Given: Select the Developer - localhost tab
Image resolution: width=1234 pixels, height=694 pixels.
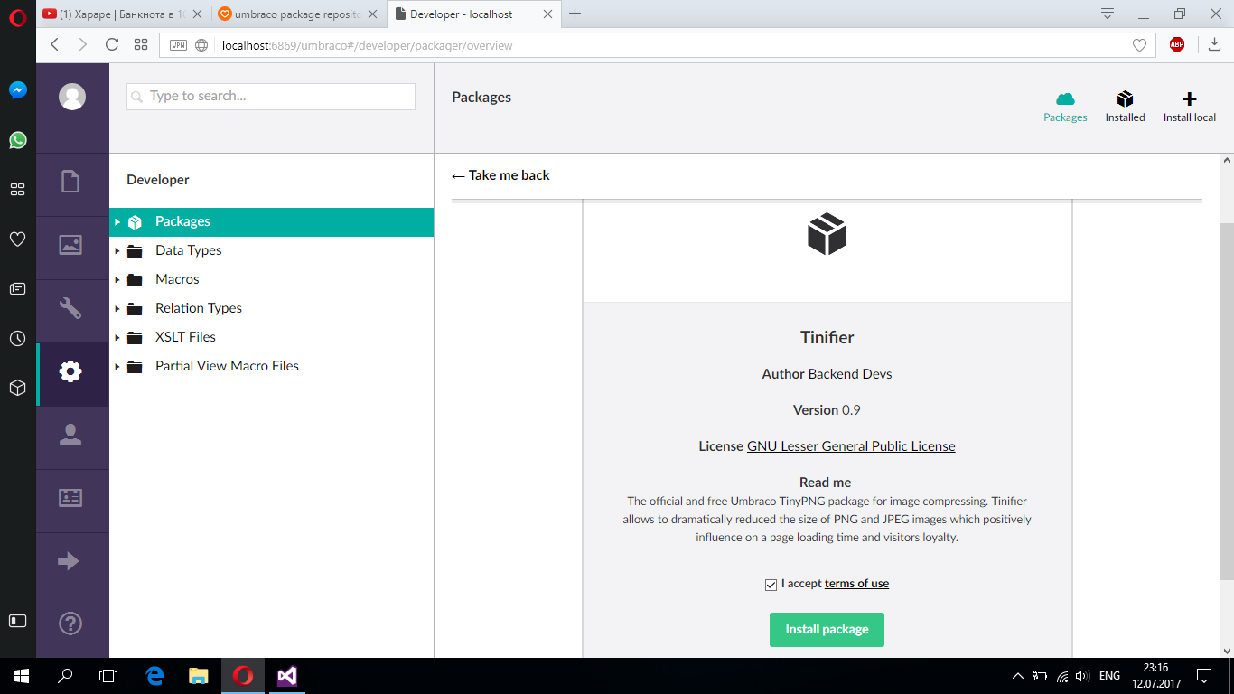Looking at the screenshot, I should click(473, 14).
